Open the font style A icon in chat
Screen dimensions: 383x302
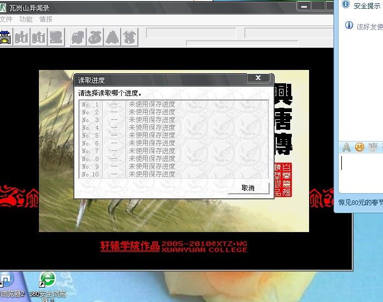point(346,147)
